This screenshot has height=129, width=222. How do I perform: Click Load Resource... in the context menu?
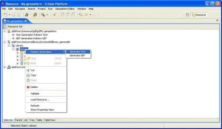(x=45, y=100)
